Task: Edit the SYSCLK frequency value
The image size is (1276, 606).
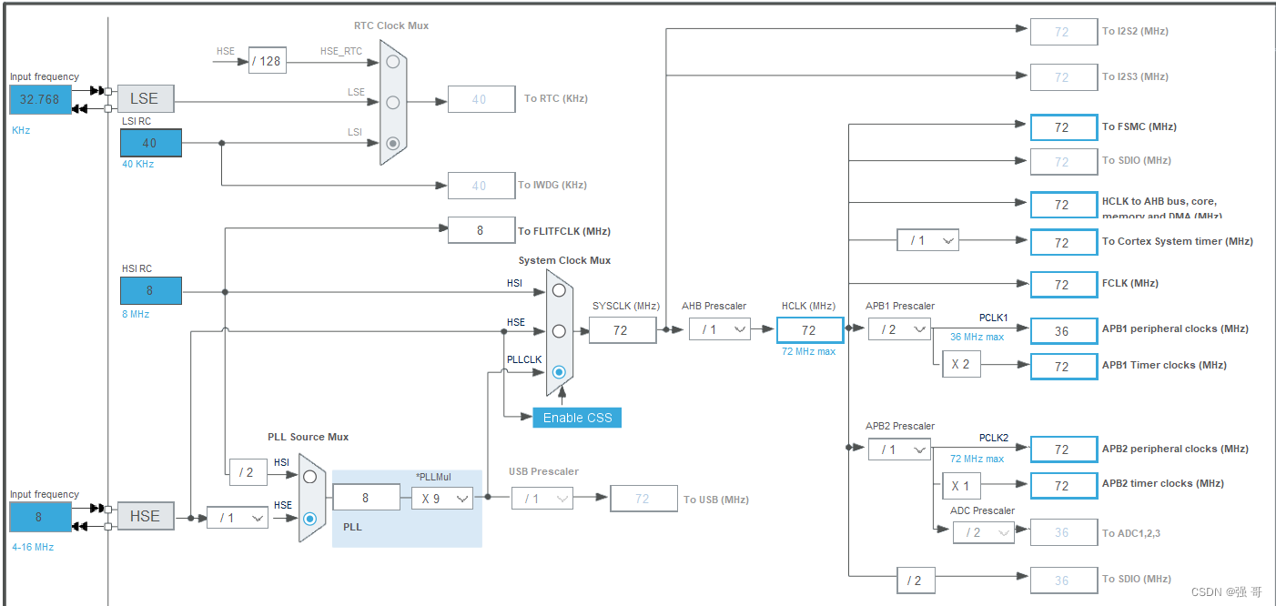Action: coord(622,329)
